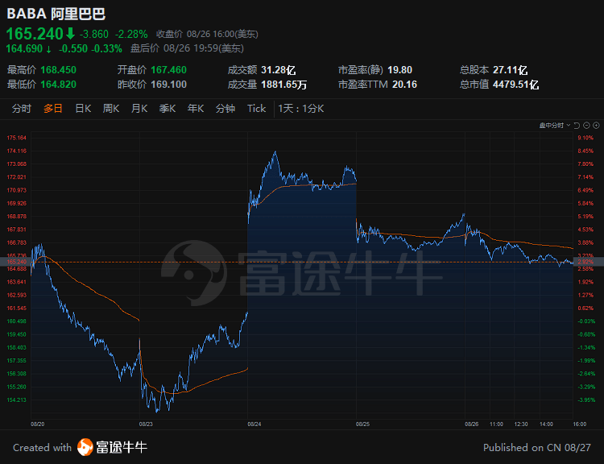Click the 开盘价 167.460 value
The width and height of the screenshot is (604, 464).
169,70
